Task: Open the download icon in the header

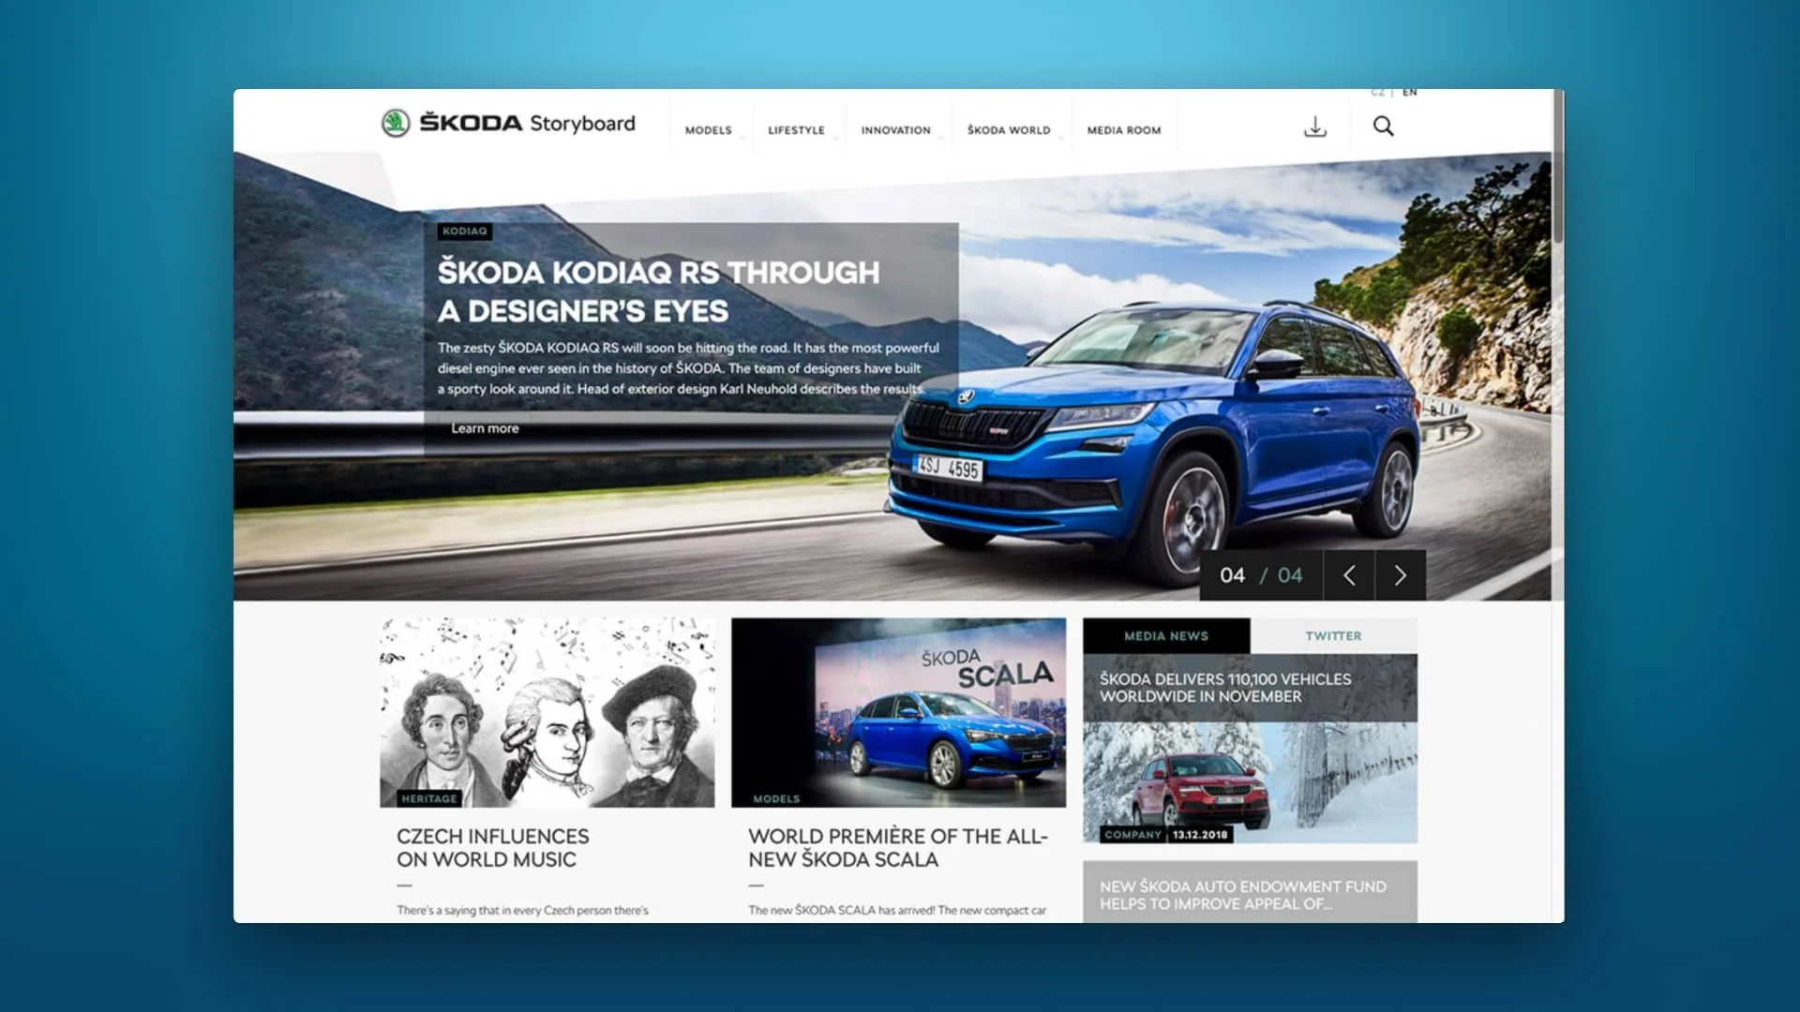Action: (1315, 126)
